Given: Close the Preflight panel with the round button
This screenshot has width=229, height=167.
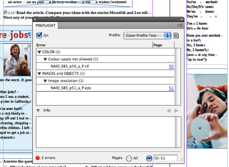Looking at the screenshot, I should 35,20.
